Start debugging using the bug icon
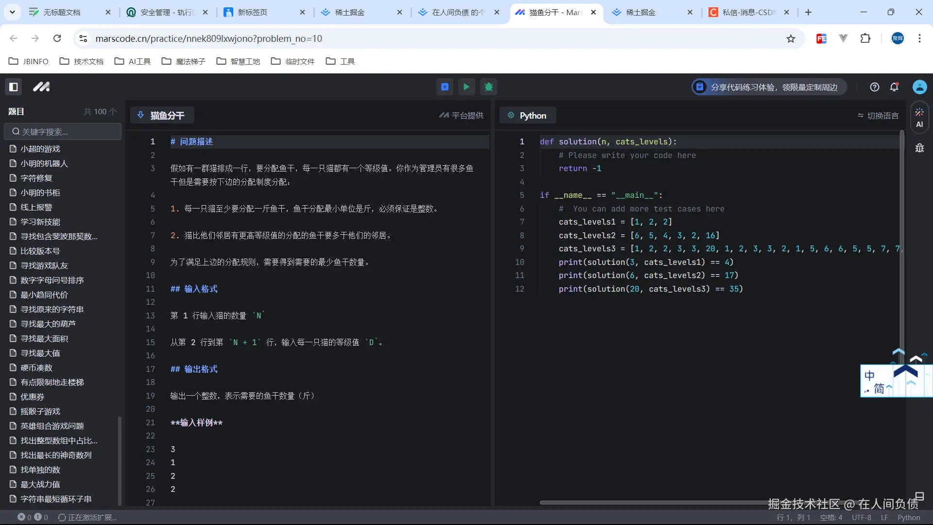Image resolution: width=933 pixels, height=525 pixels. point(489,87)
